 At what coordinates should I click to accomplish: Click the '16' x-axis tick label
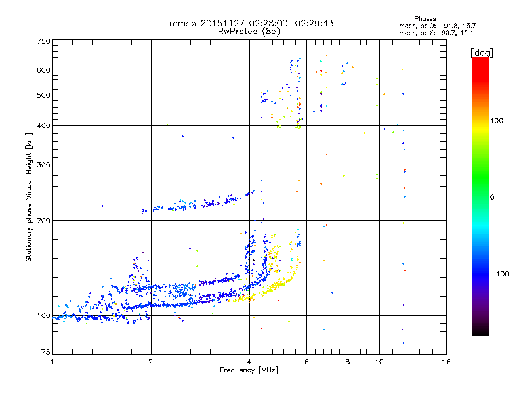446,362
